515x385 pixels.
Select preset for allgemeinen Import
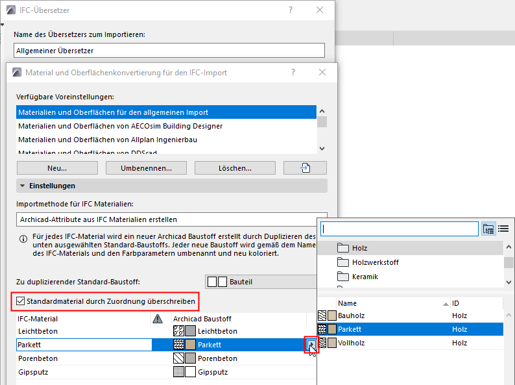[x=166, y=112]
